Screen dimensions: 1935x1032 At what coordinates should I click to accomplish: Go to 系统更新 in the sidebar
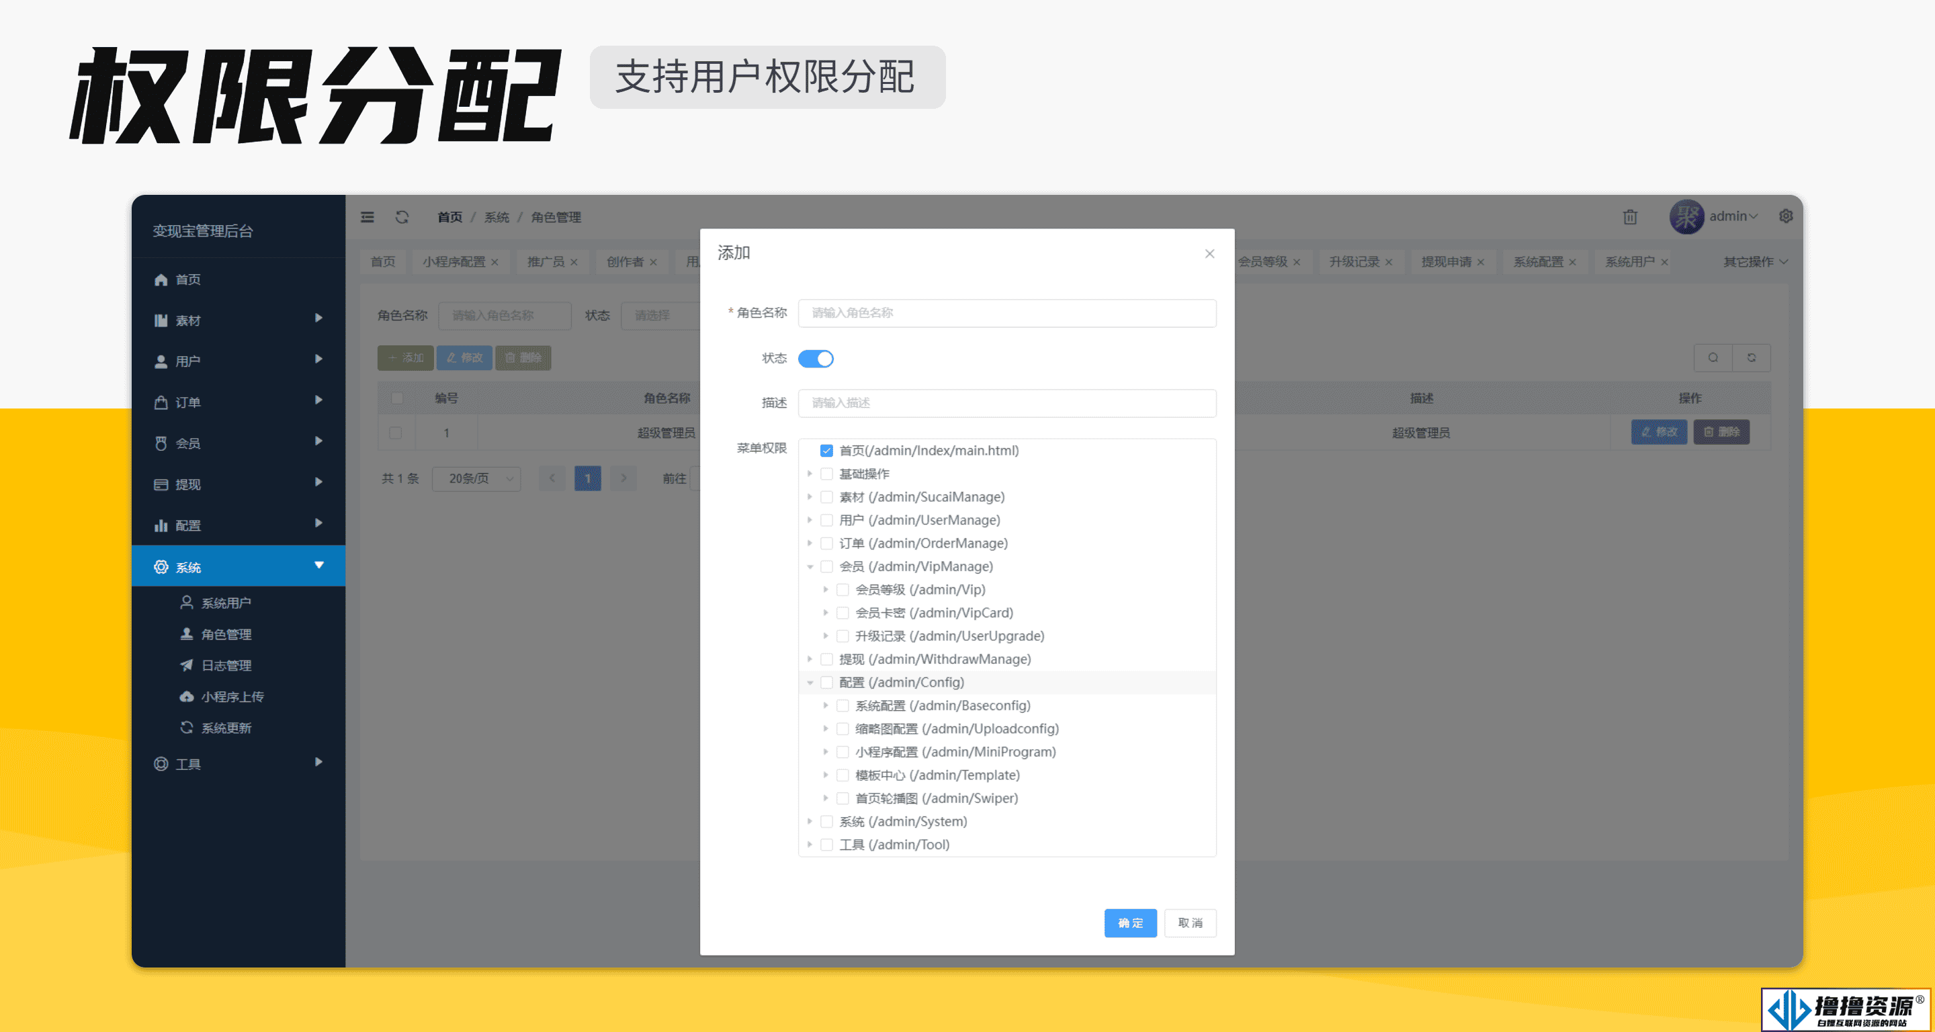(x=238, y=728)
